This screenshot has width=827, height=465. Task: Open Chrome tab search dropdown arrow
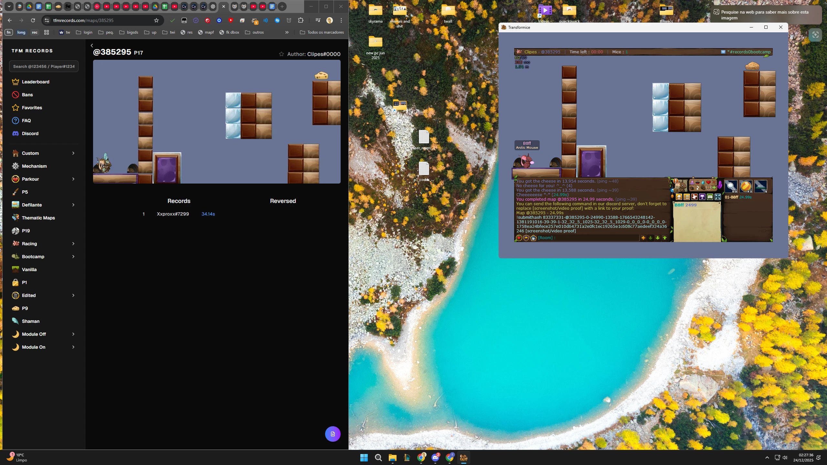point(9,6)
